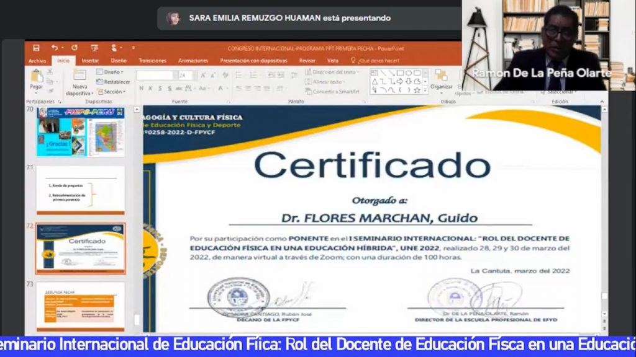Increase the font size
636x357 pixels.
click(x=203, y=75)
